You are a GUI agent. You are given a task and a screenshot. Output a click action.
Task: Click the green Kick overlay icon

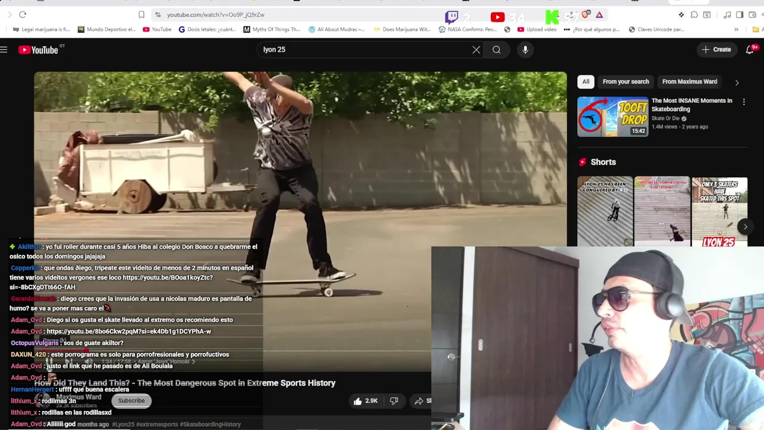(x=552, y=17)
